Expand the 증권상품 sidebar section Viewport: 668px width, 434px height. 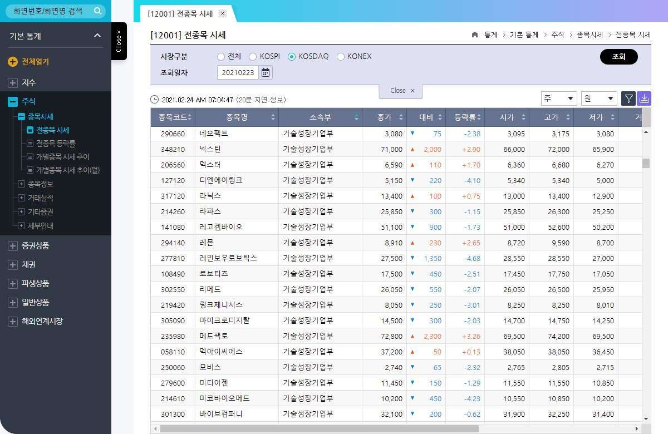(x=13, y=246)
